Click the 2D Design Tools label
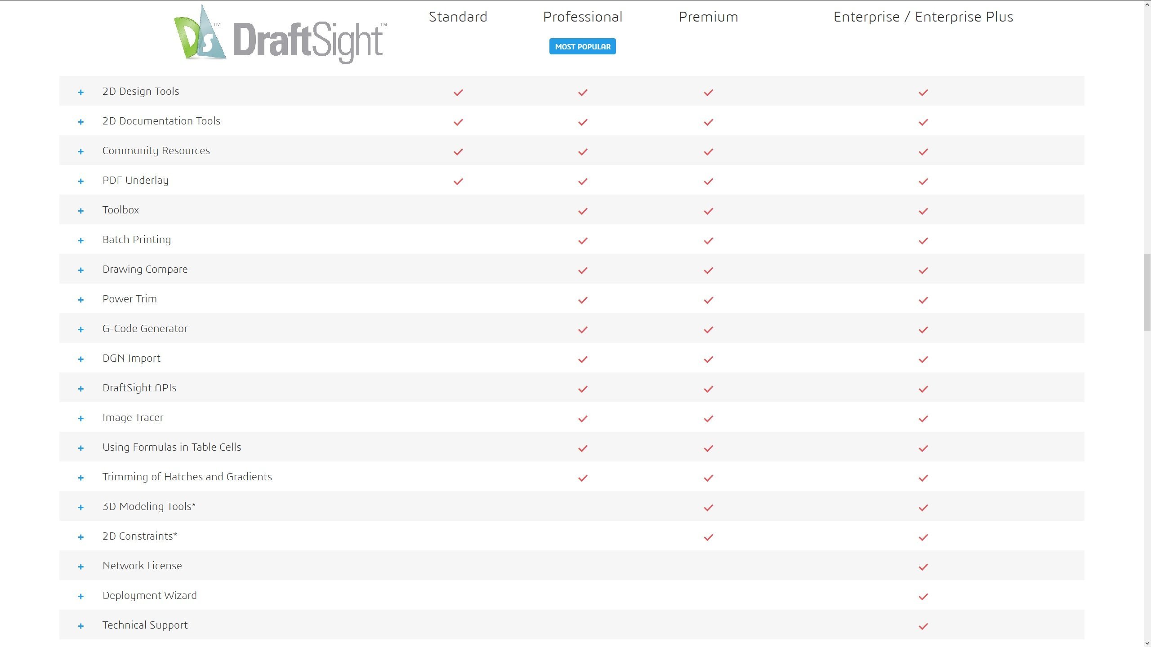 click(141, 91)
